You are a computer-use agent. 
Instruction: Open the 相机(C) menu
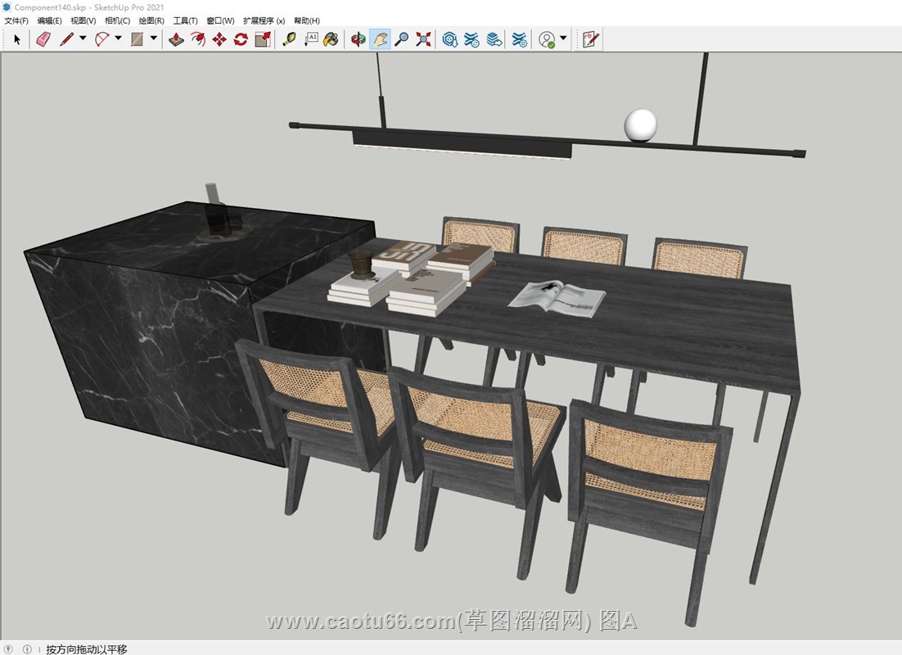[x=117, y=20]
